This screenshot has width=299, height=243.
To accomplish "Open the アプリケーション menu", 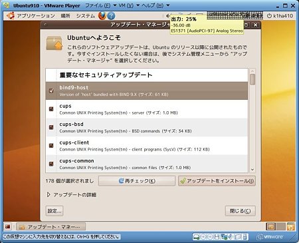I will (x=36, y=16).
